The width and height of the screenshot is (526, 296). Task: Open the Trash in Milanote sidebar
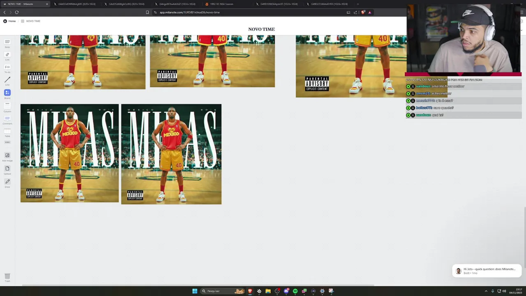point(7,277)
